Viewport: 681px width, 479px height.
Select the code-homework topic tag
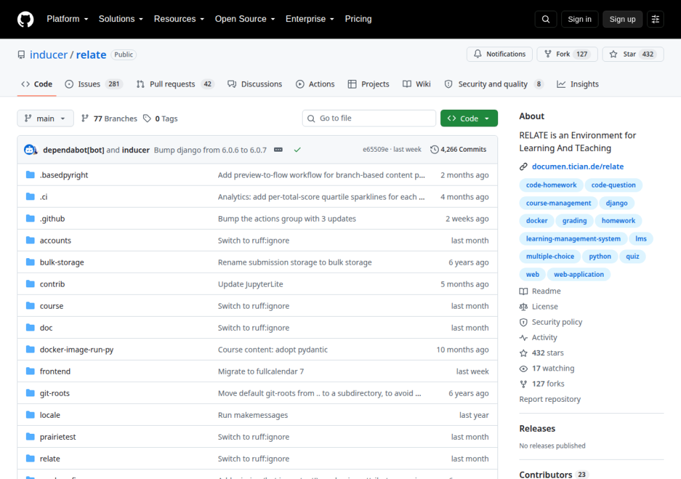click(x=551, y=185)
